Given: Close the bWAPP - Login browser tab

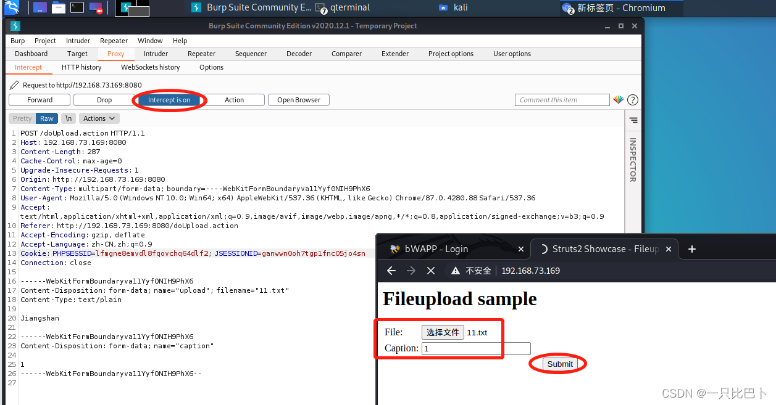Looking at the screenshot, I should [x=521, y=249].
